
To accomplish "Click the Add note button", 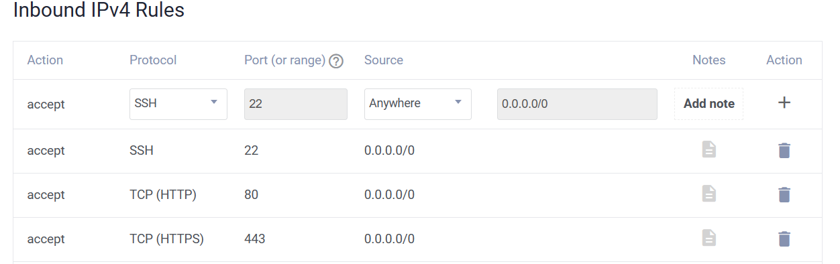I will [708, 104].
